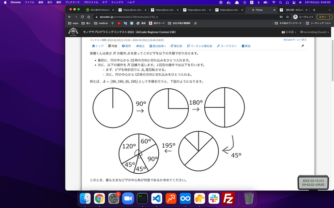Open Terminal from the Dock

pos(142,198)
